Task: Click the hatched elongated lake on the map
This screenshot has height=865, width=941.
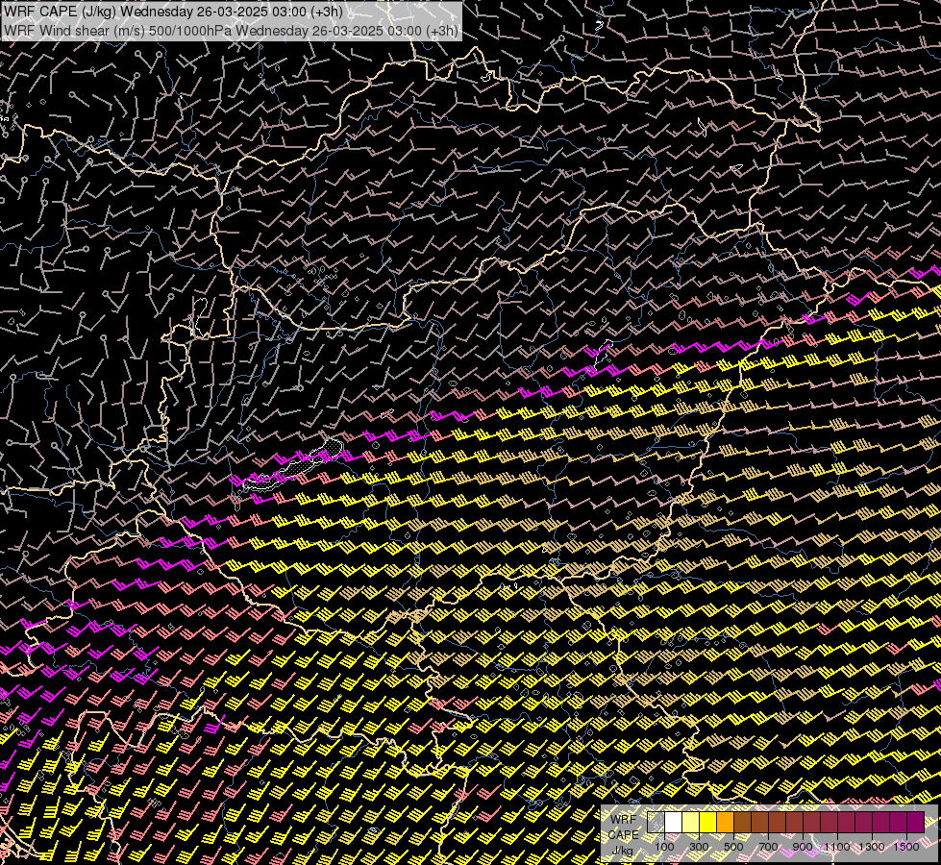Action: [x=294, y=466]
